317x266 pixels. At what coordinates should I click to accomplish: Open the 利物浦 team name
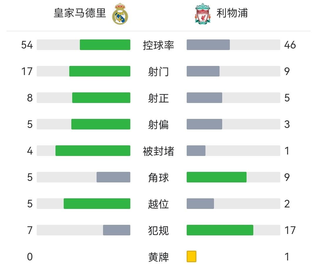232,13
